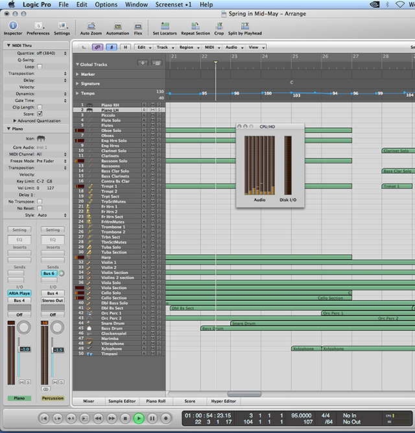415x433 pixels.
Task: Click the Play from selection button
Action: pos(84,418)
